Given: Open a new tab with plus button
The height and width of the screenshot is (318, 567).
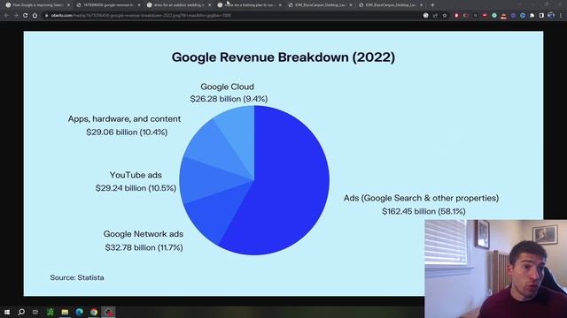Looking at the screenshot, I should pyautogui.click(x=432, y=5).
